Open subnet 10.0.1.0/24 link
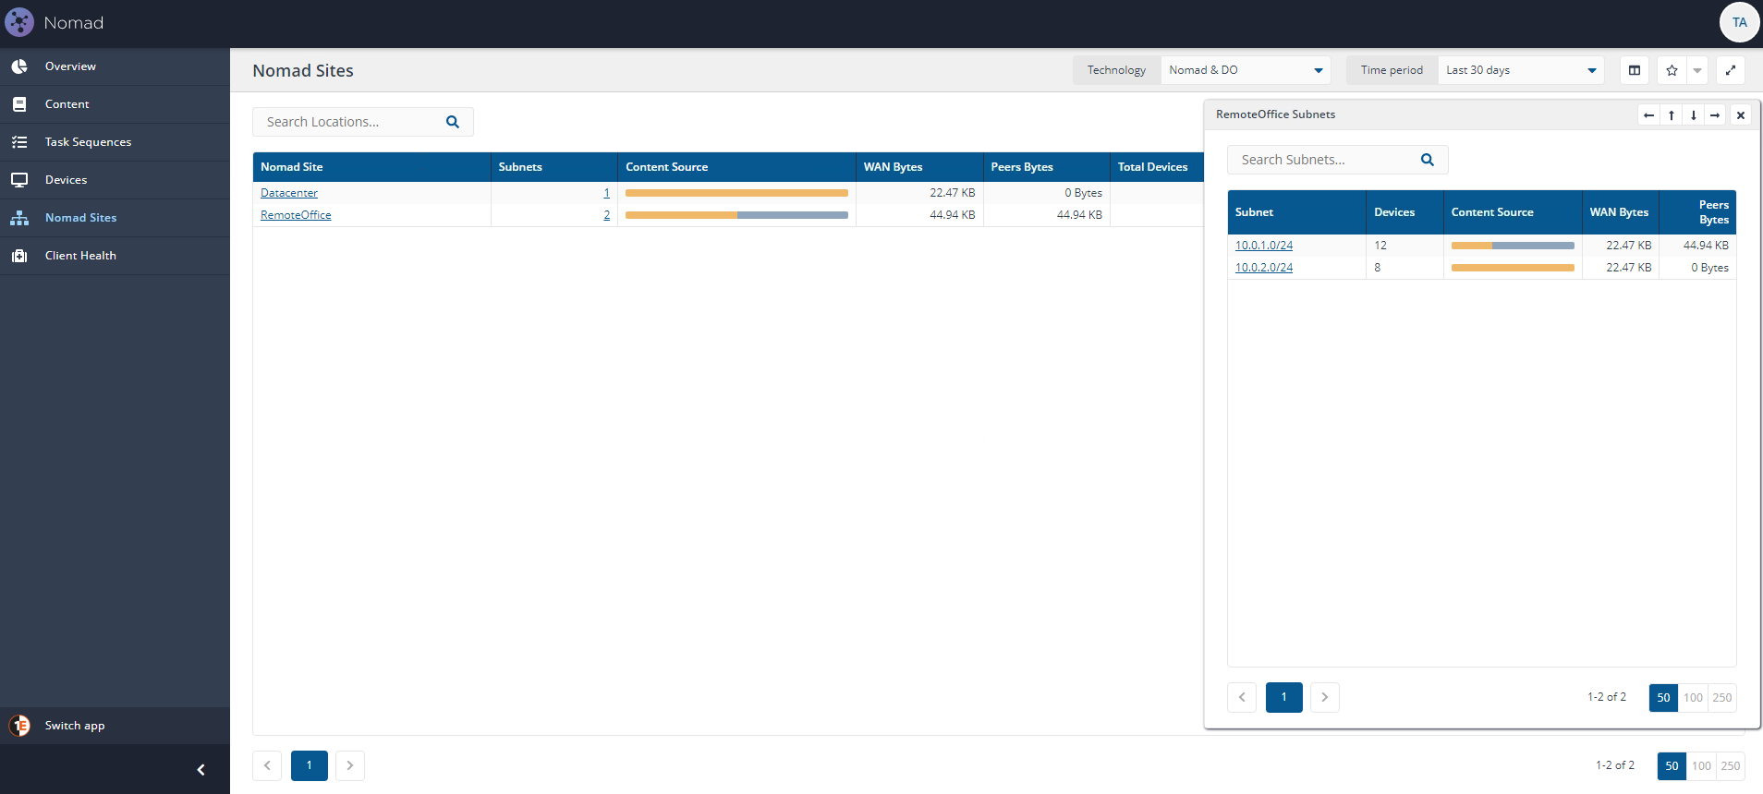This screenshot has height=794, width=1763. [x=1264, y=246]
